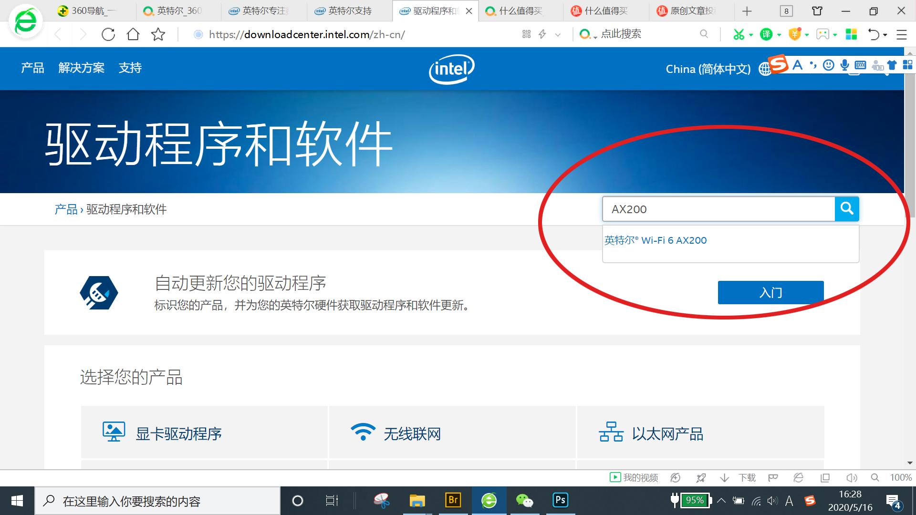Select the 无线联网 wireless category icon

364,432
